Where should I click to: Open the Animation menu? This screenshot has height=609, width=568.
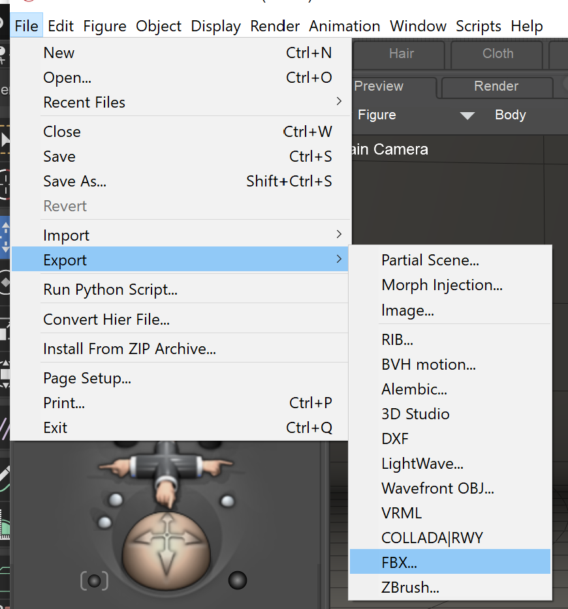(x=345, y=26)
